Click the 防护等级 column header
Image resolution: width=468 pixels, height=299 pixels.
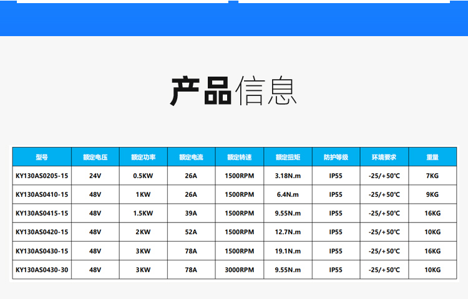336,158
